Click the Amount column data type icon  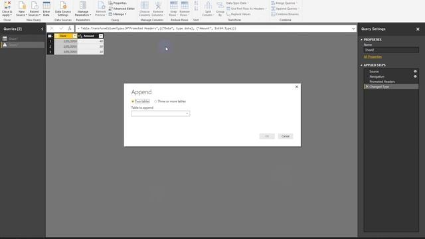80,36
